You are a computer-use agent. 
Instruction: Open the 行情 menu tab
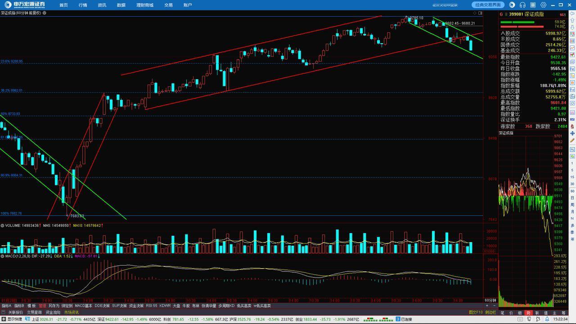pos(83,5)
